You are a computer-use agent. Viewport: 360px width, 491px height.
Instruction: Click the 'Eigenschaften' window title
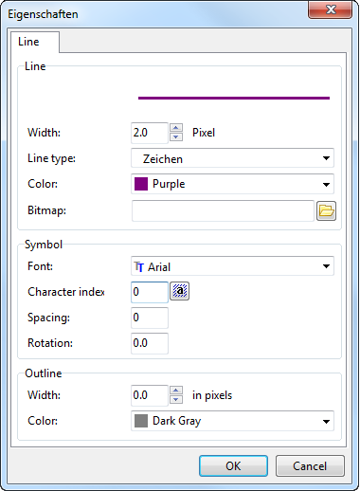pos(43,14)
